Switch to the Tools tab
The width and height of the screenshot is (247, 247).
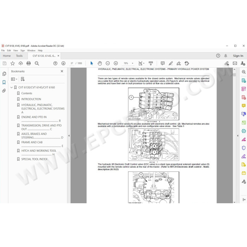pos(19,56)
